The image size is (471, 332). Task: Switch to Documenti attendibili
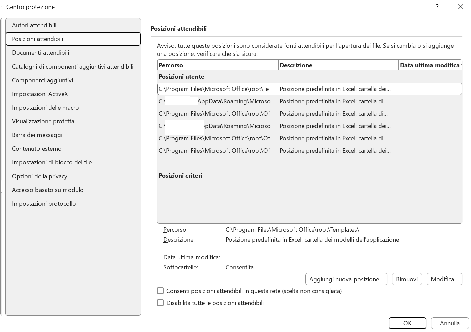click(x=41, y=53)
